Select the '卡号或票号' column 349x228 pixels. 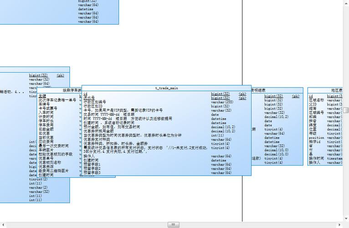(48, 109)
